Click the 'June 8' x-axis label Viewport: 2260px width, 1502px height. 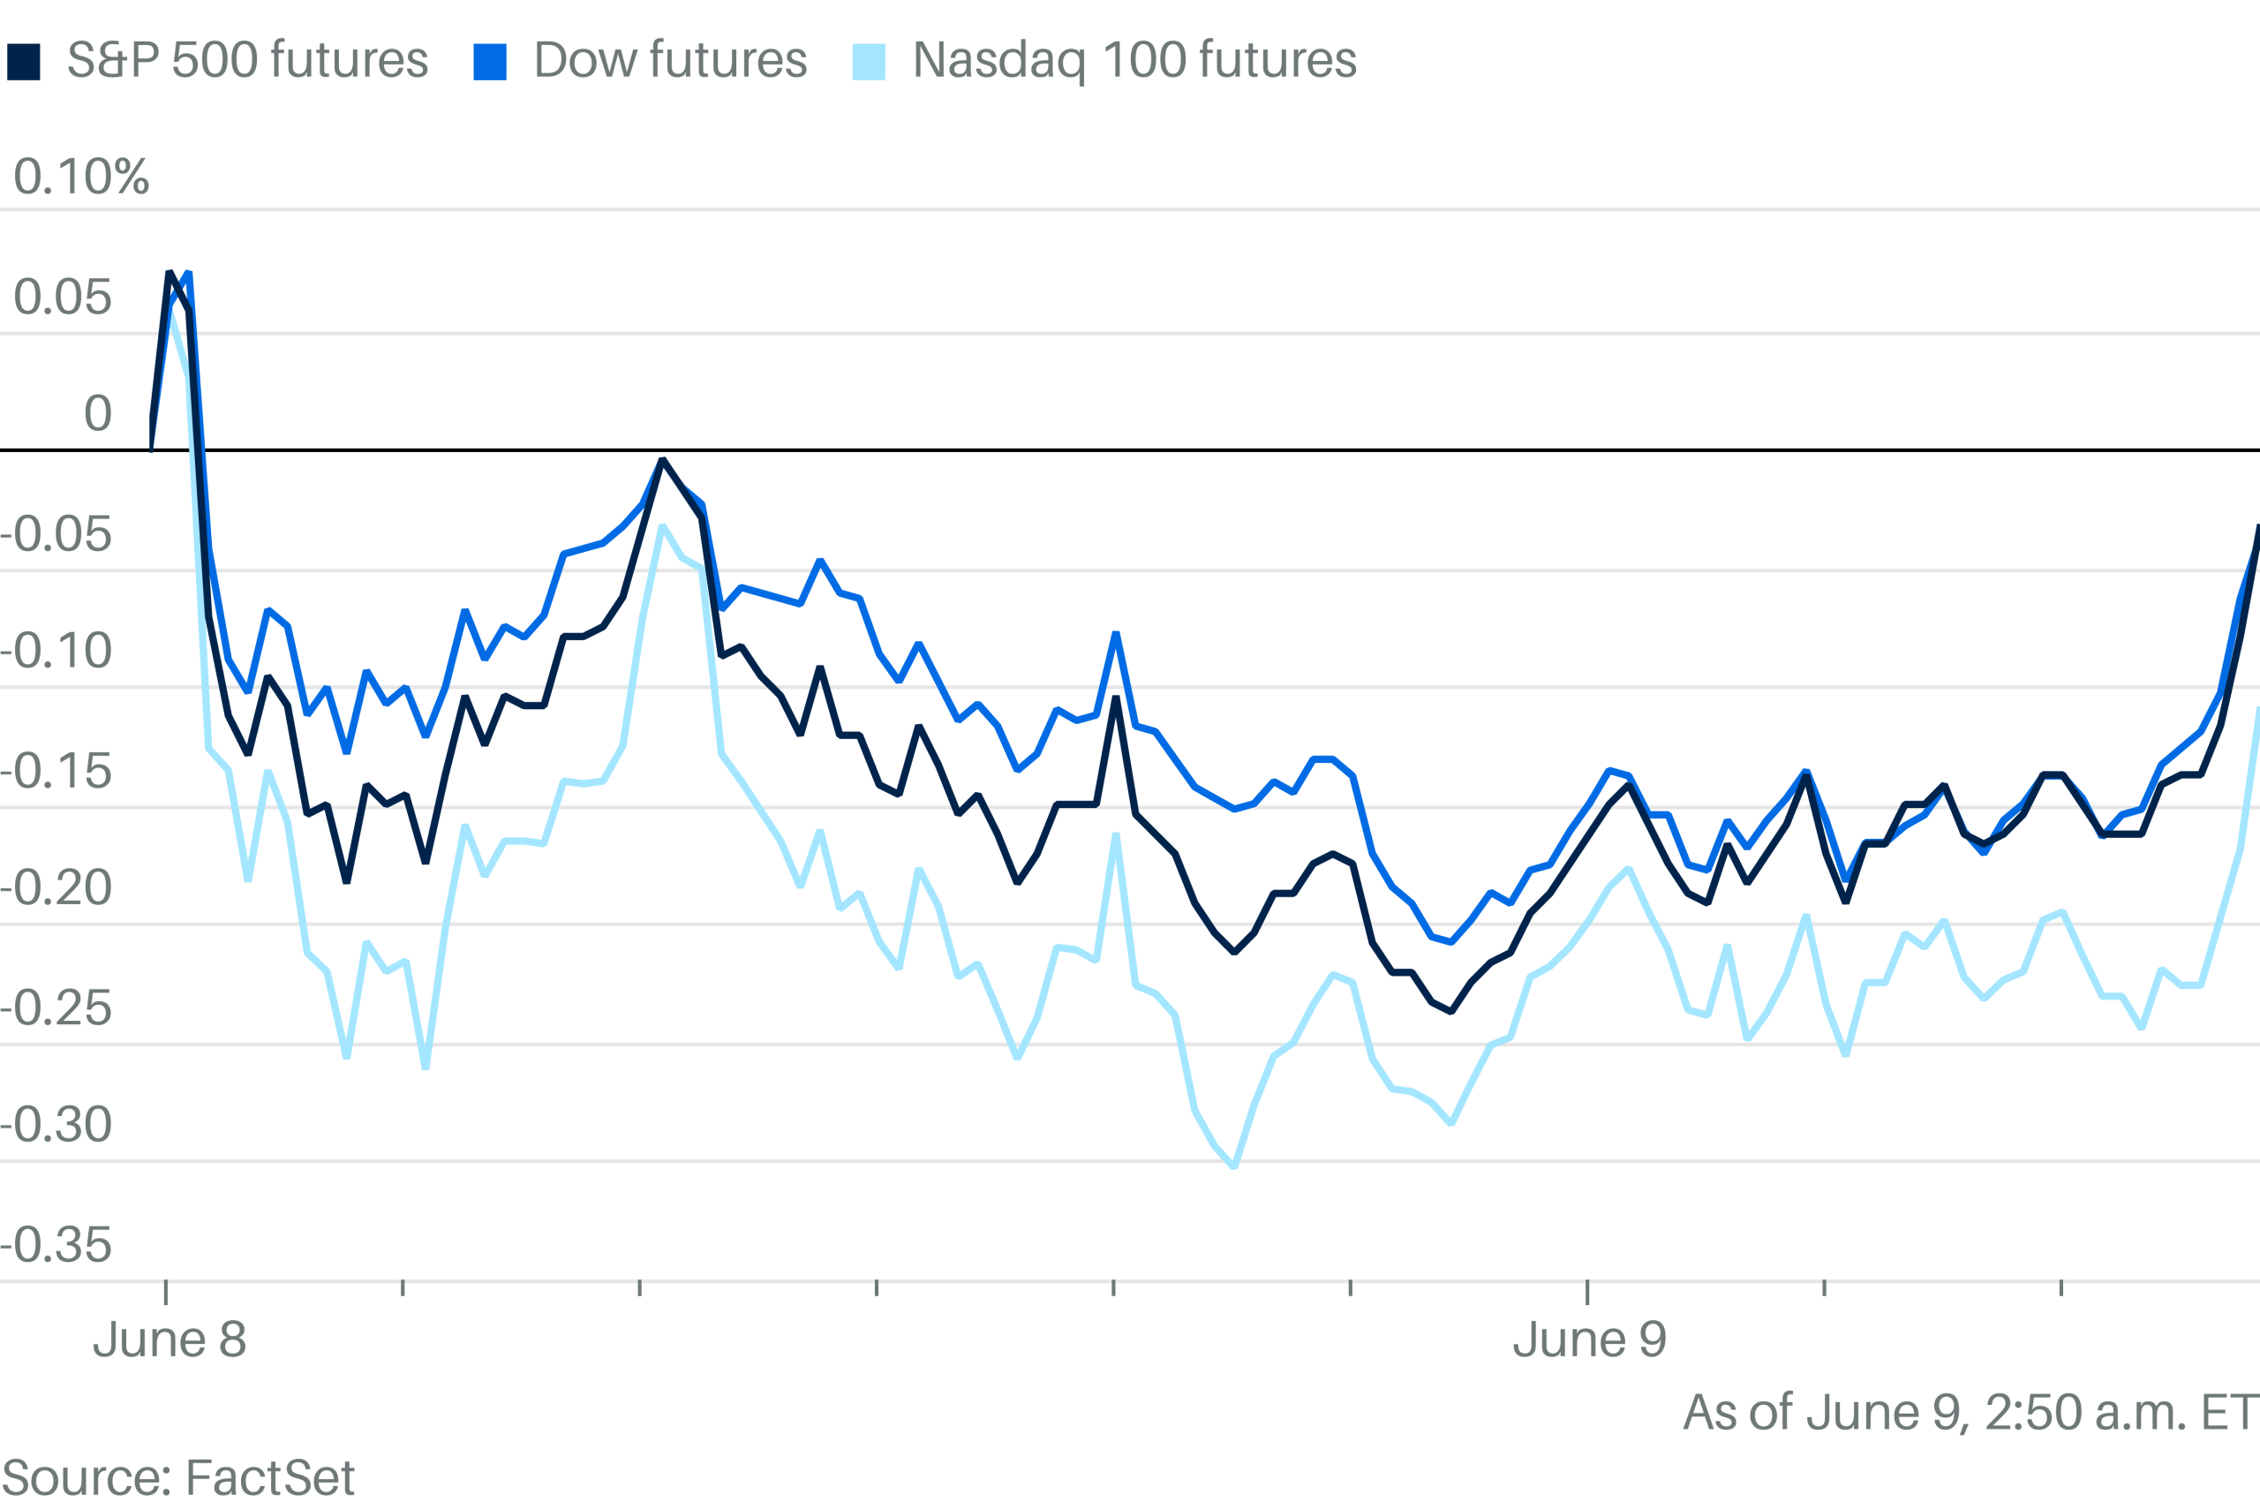point(169,1340)
